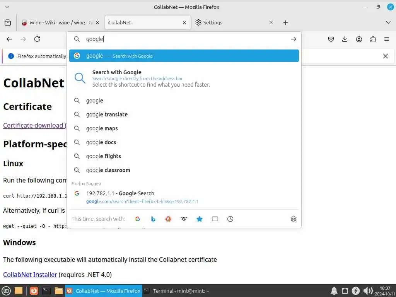Search this time with Bing icon
This screenshot has width=396, height=297.
153,219
